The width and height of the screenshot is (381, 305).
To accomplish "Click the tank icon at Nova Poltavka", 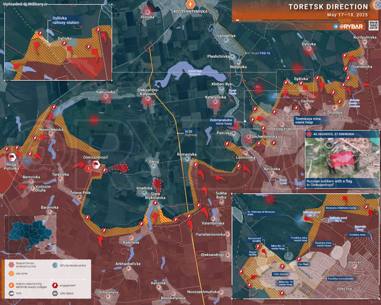I will click(12, 157).
